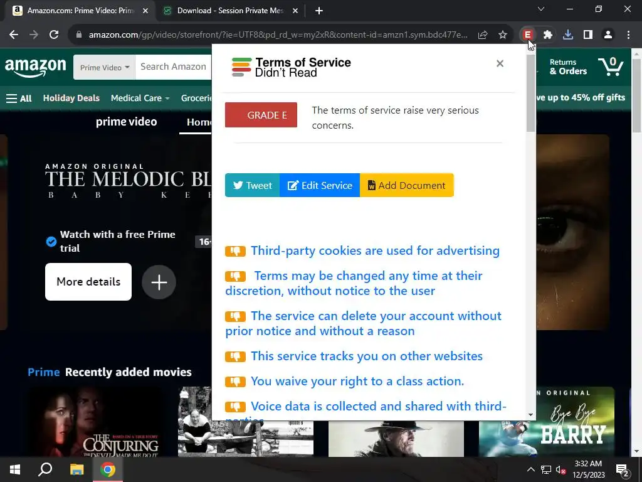This screenshot has height=482, width=642.
Task: Click More details button
Action: 88,282
